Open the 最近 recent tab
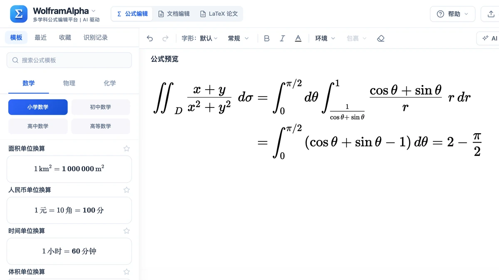The height and width of the screenshot is (280, 499). pos(41,37)
